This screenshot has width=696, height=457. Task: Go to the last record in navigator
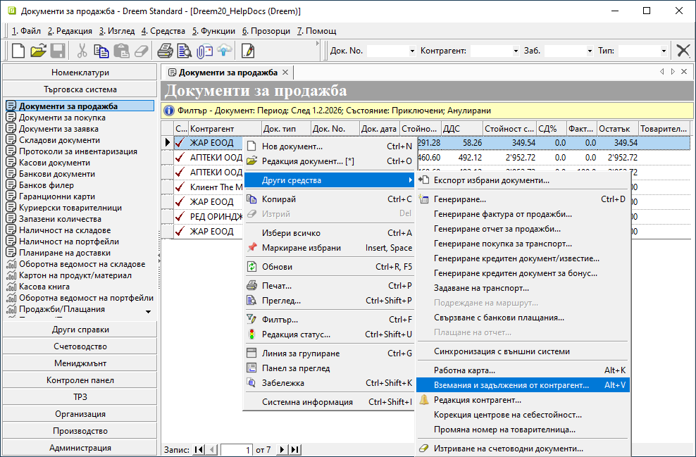pyautogui.click(x=295, y=449)
